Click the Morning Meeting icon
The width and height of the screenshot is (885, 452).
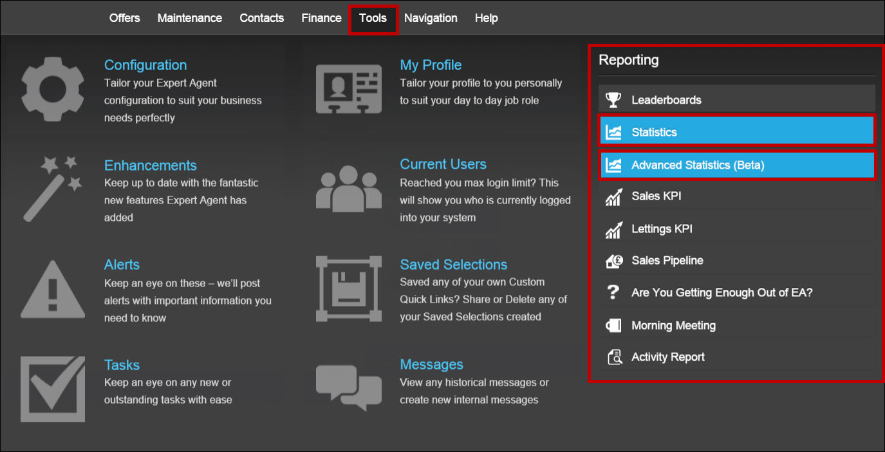[x=613, y=326]
